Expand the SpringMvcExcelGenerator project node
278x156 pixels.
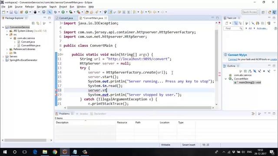[x=3, y=60]
